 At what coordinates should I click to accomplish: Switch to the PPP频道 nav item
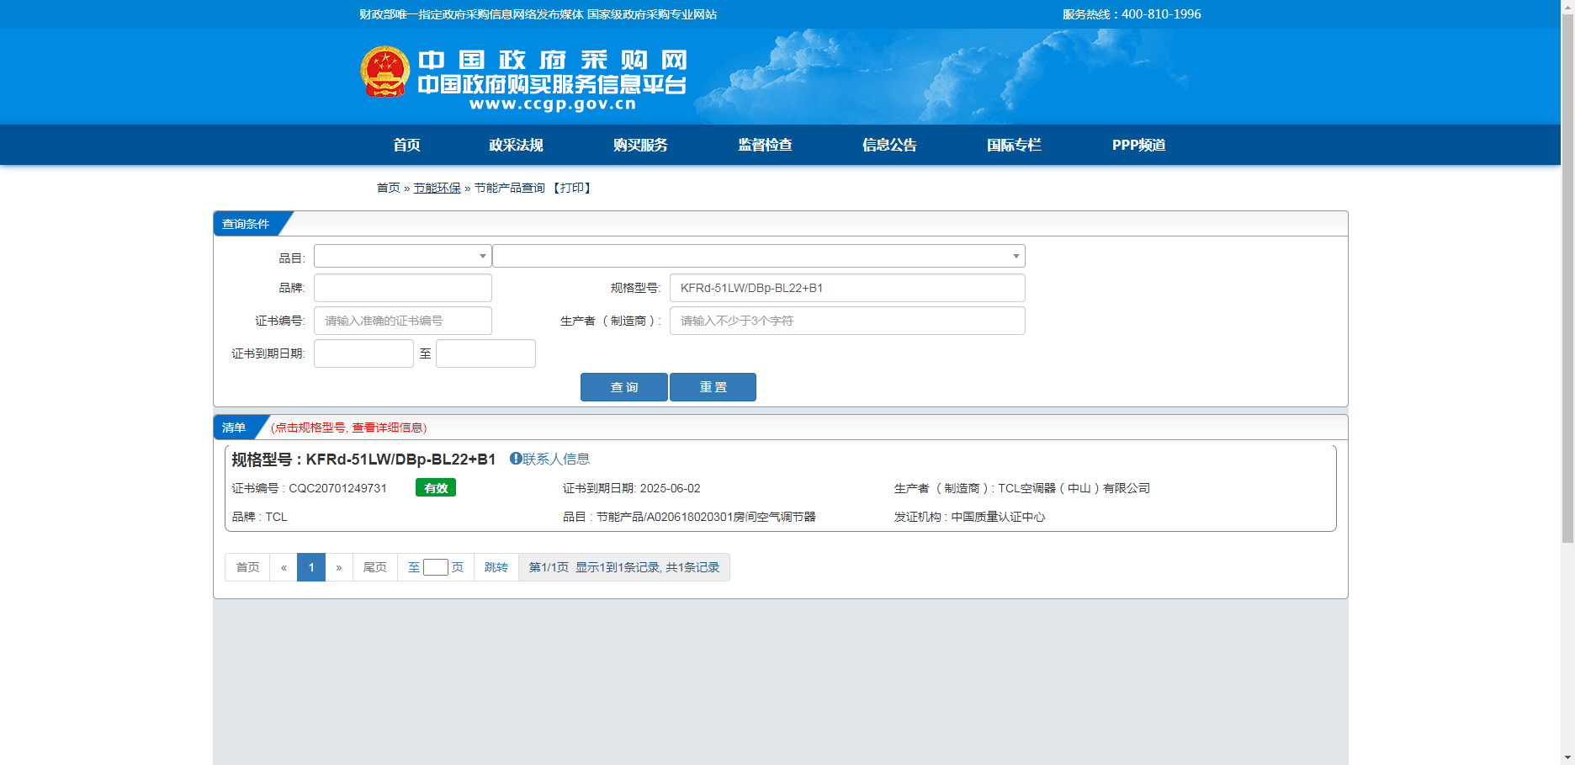coord(1138,145)
